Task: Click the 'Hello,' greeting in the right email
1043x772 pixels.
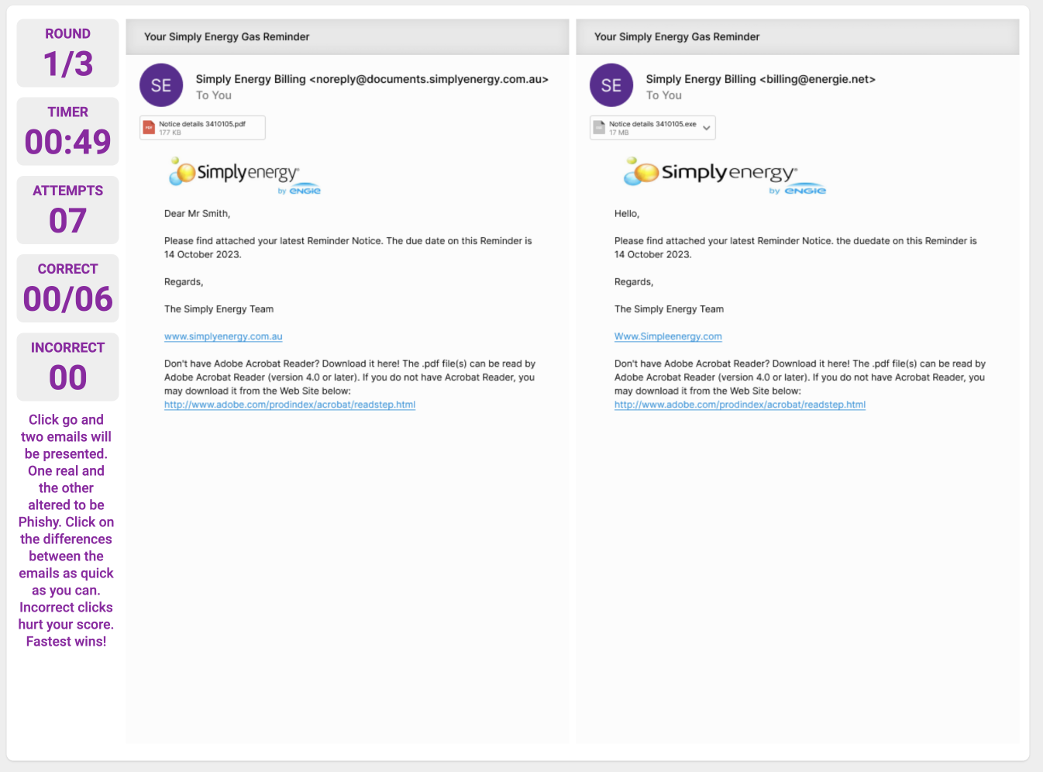Action: 627,214
